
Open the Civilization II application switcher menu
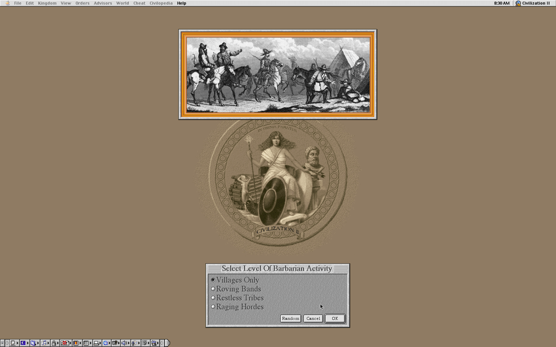pos(533,3)
